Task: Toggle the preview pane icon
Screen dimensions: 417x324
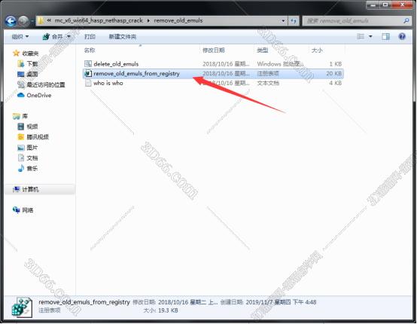Action: point(385,36)
